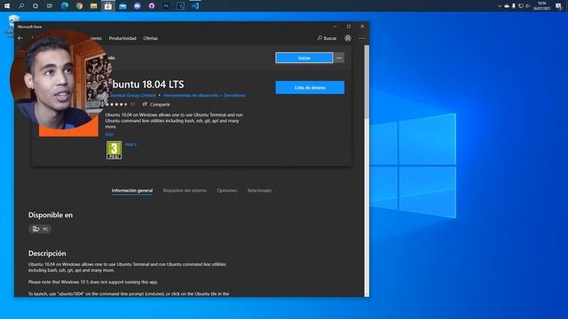The image size is (568, 319).
Task: Click the Iniciar launch button
Action: [304, 58]
